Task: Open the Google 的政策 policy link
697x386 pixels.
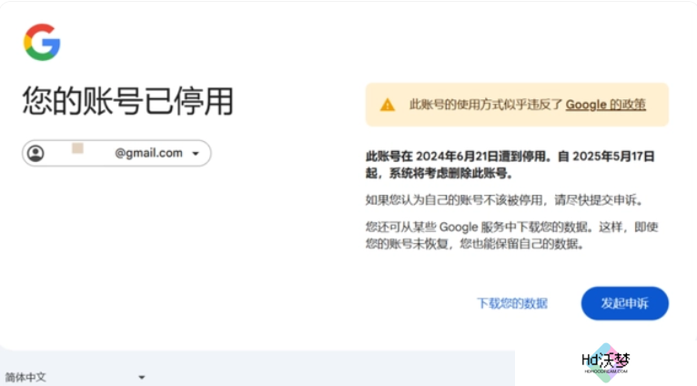Action: click(x=605, y=105)
